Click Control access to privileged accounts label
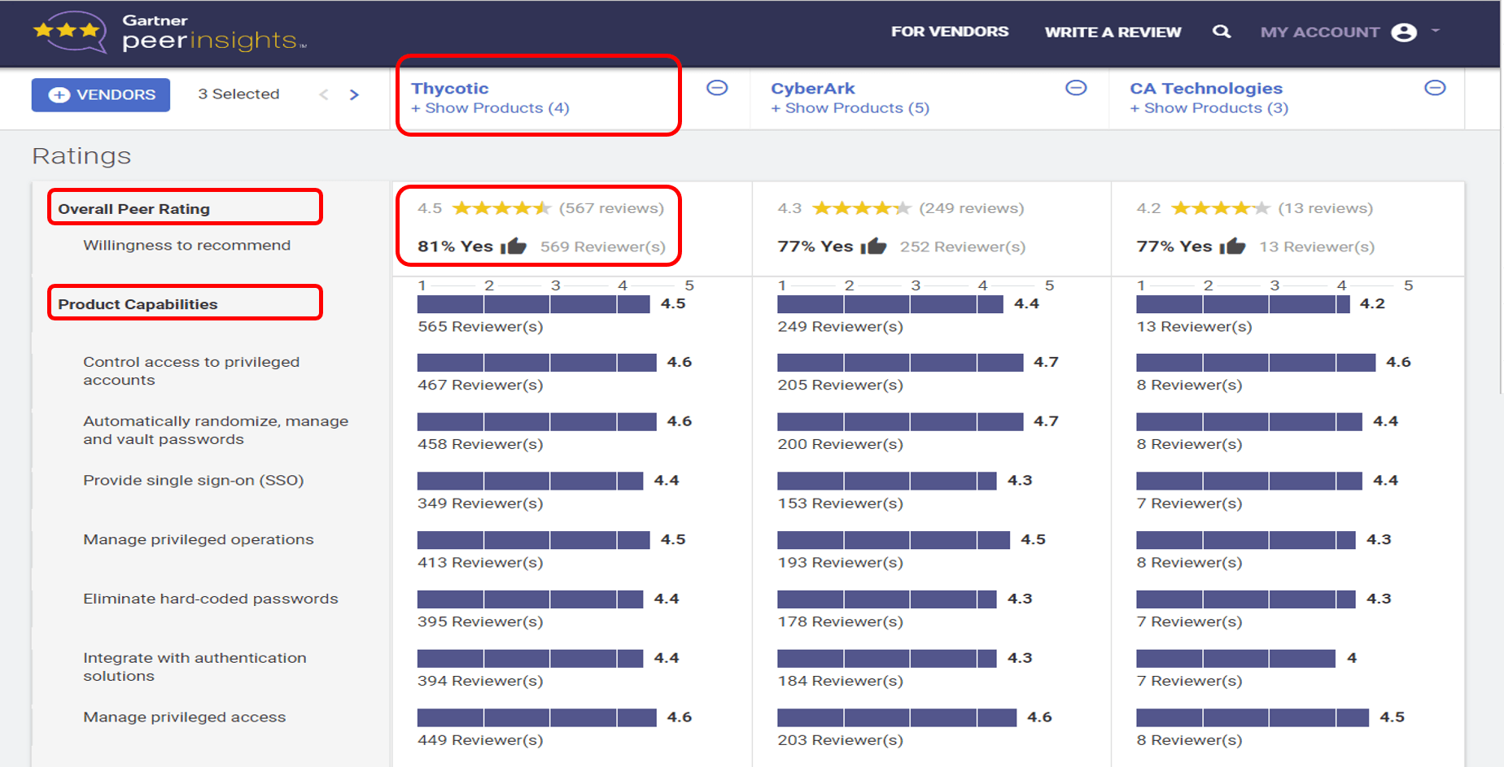1504x767 pixels. click(191, 371)
